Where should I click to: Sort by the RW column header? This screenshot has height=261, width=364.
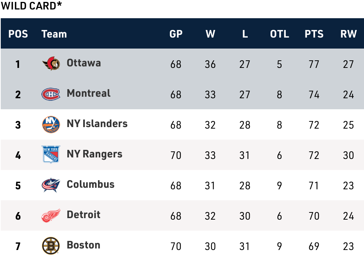pos(348,34)
